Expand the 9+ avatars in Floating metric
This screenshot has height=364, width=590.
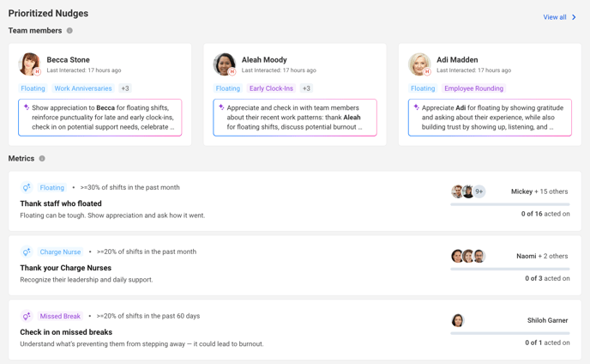pos(479,191)
